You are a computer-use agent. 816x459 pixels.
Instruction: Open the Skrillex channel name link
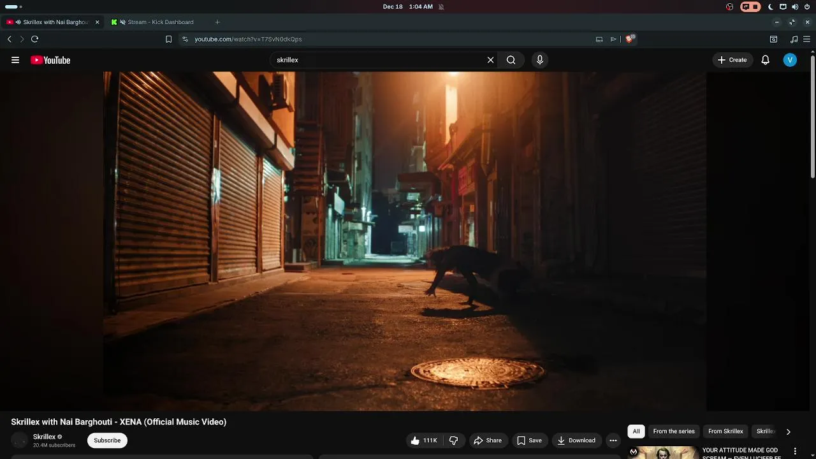pyautogui.click(x=44, y=437)
